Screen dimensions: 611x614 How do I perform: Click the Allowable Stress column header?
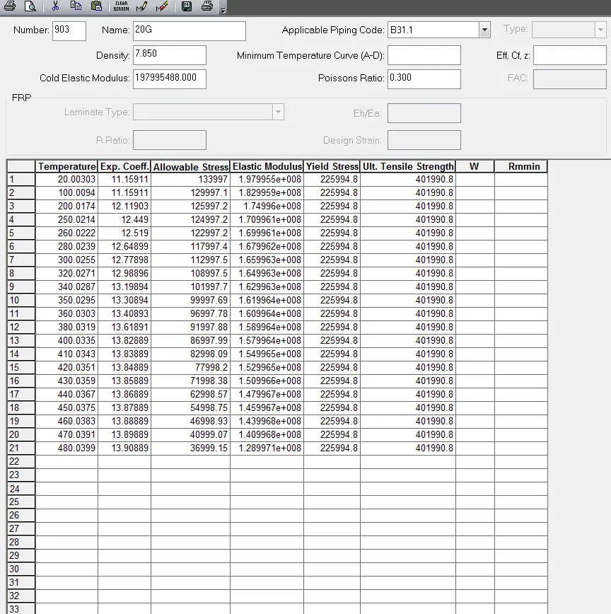coord(190,167)
